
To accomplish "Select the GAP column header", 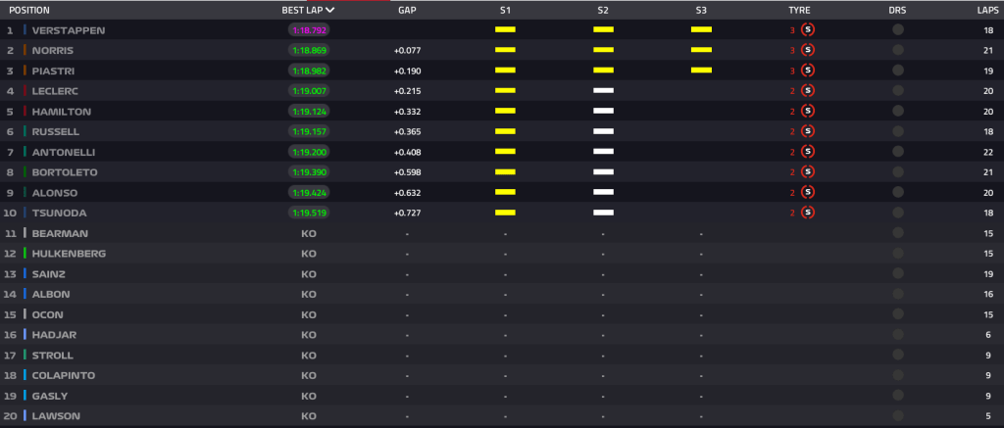I will click(x=407, y=10).
